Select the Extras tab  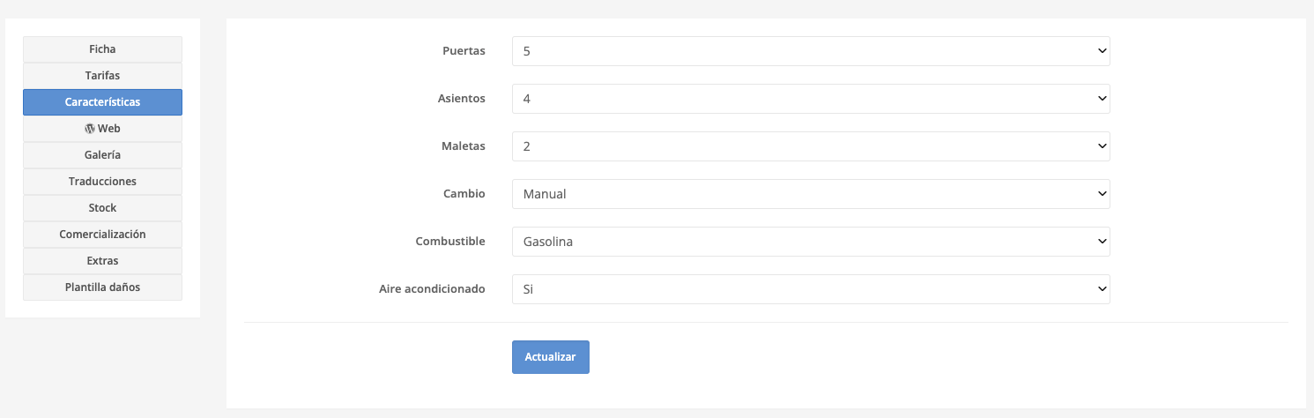click(x=102, y=261)
